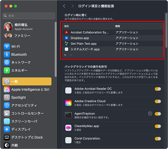Toggle Corel Corporation background switch
The image size is (168, 149).
(158, 139)
